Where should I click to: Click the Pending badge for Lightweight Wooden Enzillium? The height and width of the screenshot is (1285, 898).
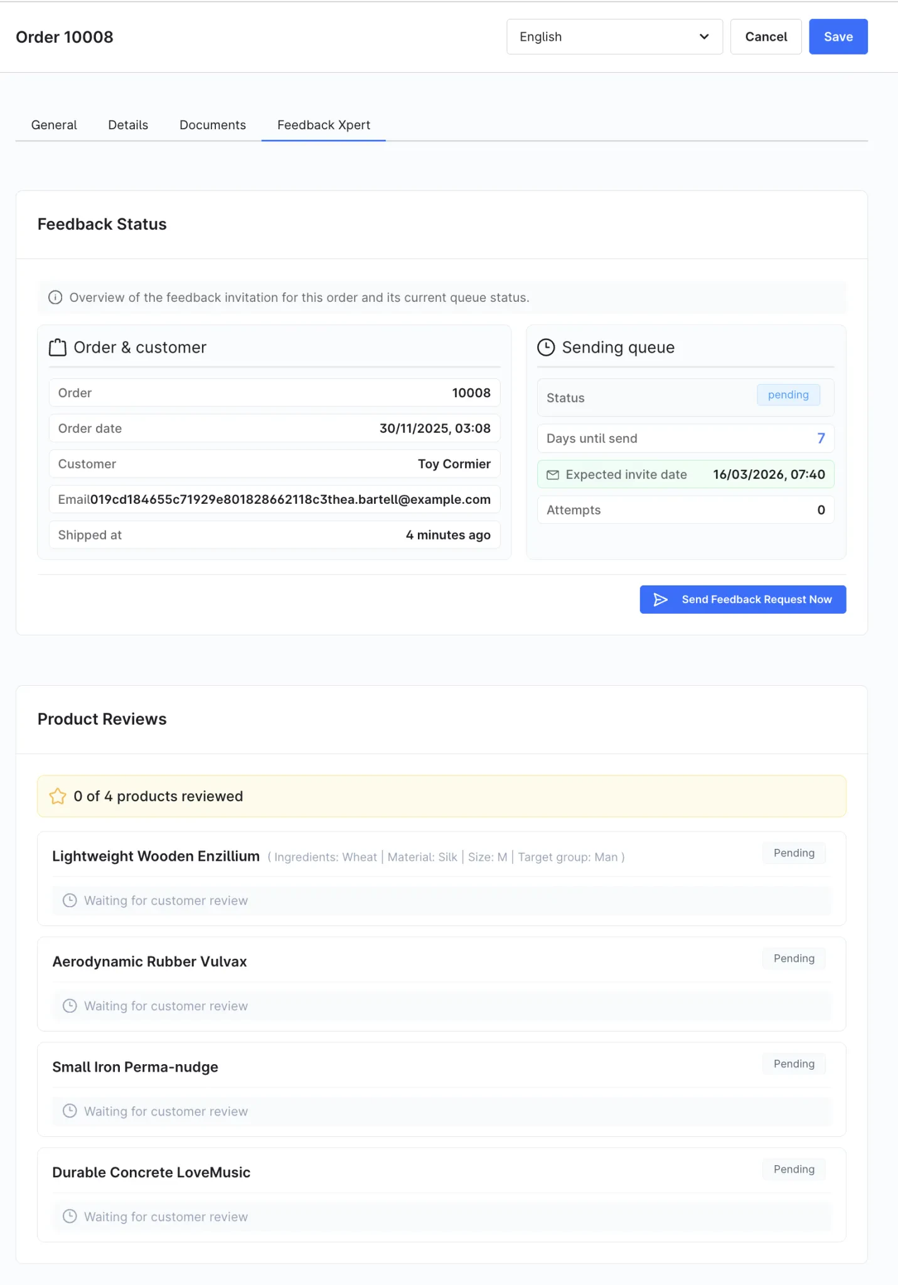793,853
